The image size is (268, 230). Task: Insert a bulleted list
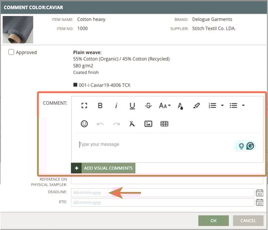[x=233, y=105]
